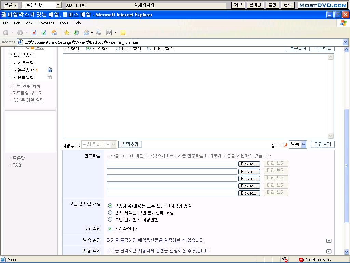Open the History toolbar icon
The image size is (350, 263).
click(x=77, y=33)
